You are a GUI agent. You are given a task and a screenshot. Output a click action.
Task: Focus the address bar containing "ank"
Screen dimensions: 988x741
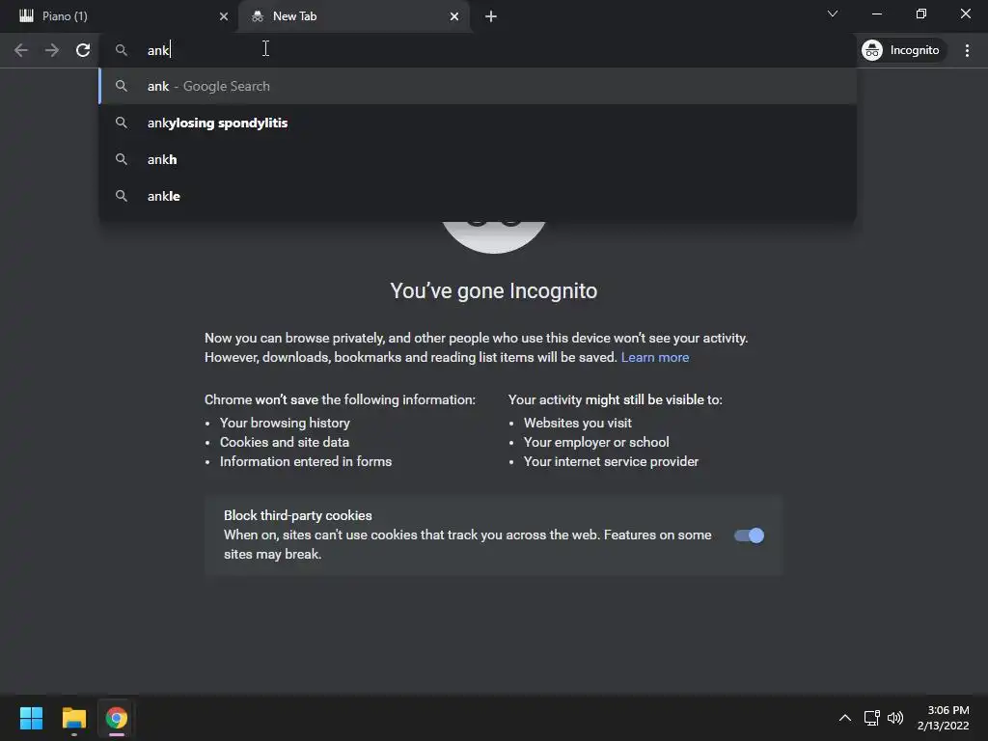[478, 50]
